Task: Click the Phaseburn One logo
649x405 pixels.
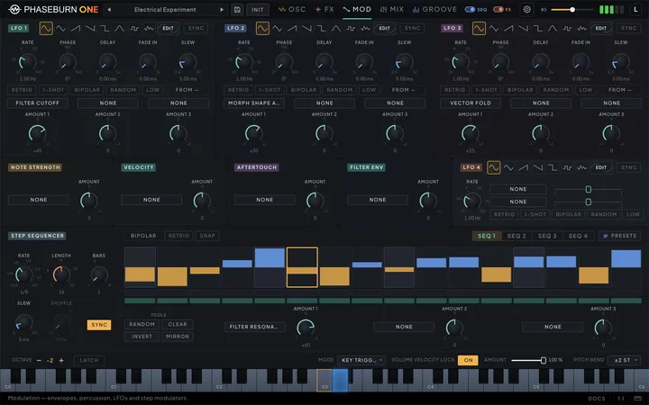Action: click(53, 10)
